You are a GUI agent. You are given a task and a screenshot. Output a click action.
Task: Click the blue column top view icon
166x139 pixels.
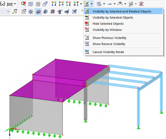coord(60,12)
